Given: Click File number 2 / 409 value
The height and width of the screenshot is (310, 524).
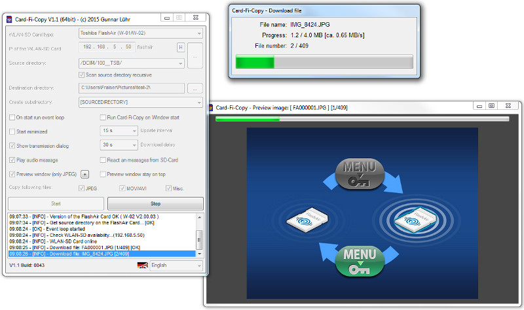Looking at the screenshot, I should (x=299, y=46).
